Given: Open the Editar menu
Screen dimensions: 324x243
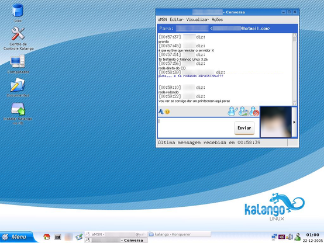Looking at the screenshot, I should tap(177, 20).
